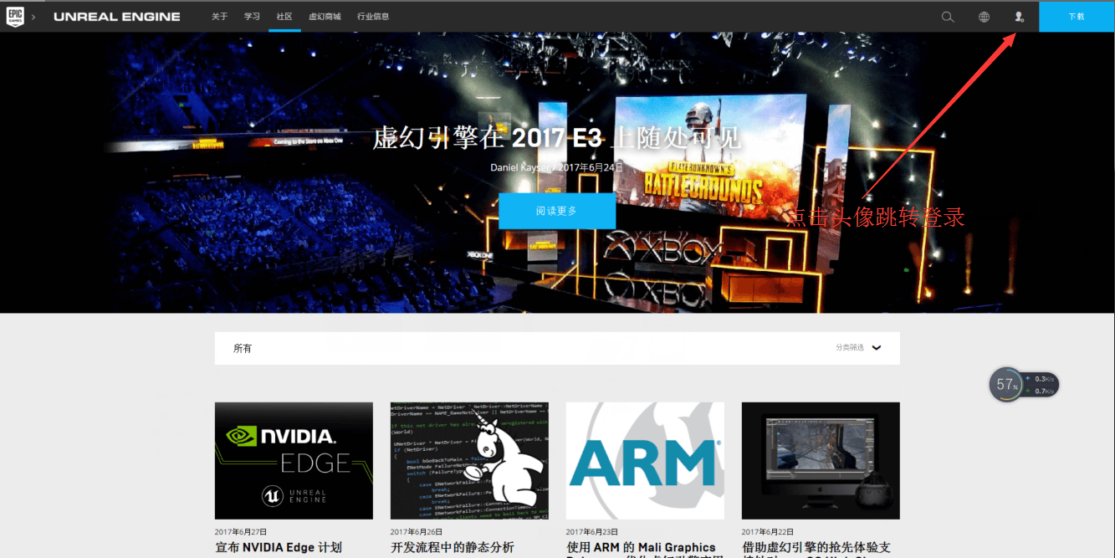The height and width of the screenshot is (558, 1115).
Task: Expand the 分类筛选 dropdown arrow
Action: tap(876, 348)
